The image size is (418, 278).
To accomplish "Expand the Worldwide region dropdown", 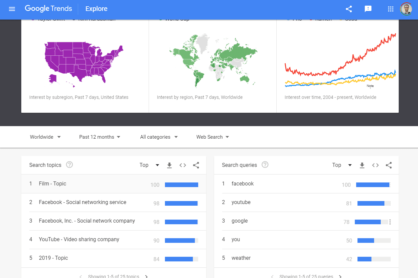I will tap(45, 137).
